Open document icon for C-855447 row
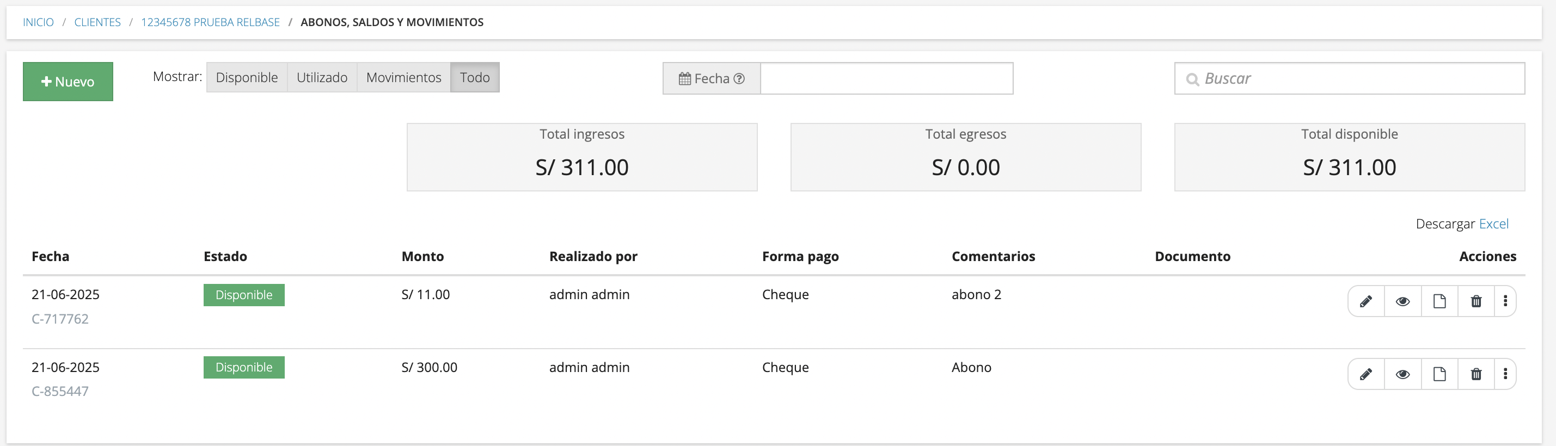Viewport: 1556px width, 446px height. tap(1439, 374)
